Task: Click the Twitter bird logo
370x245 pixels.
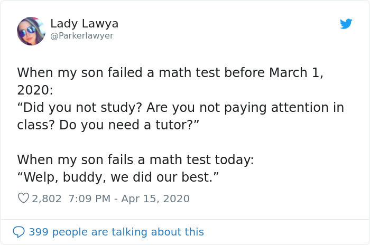Action: pos(346,24)
